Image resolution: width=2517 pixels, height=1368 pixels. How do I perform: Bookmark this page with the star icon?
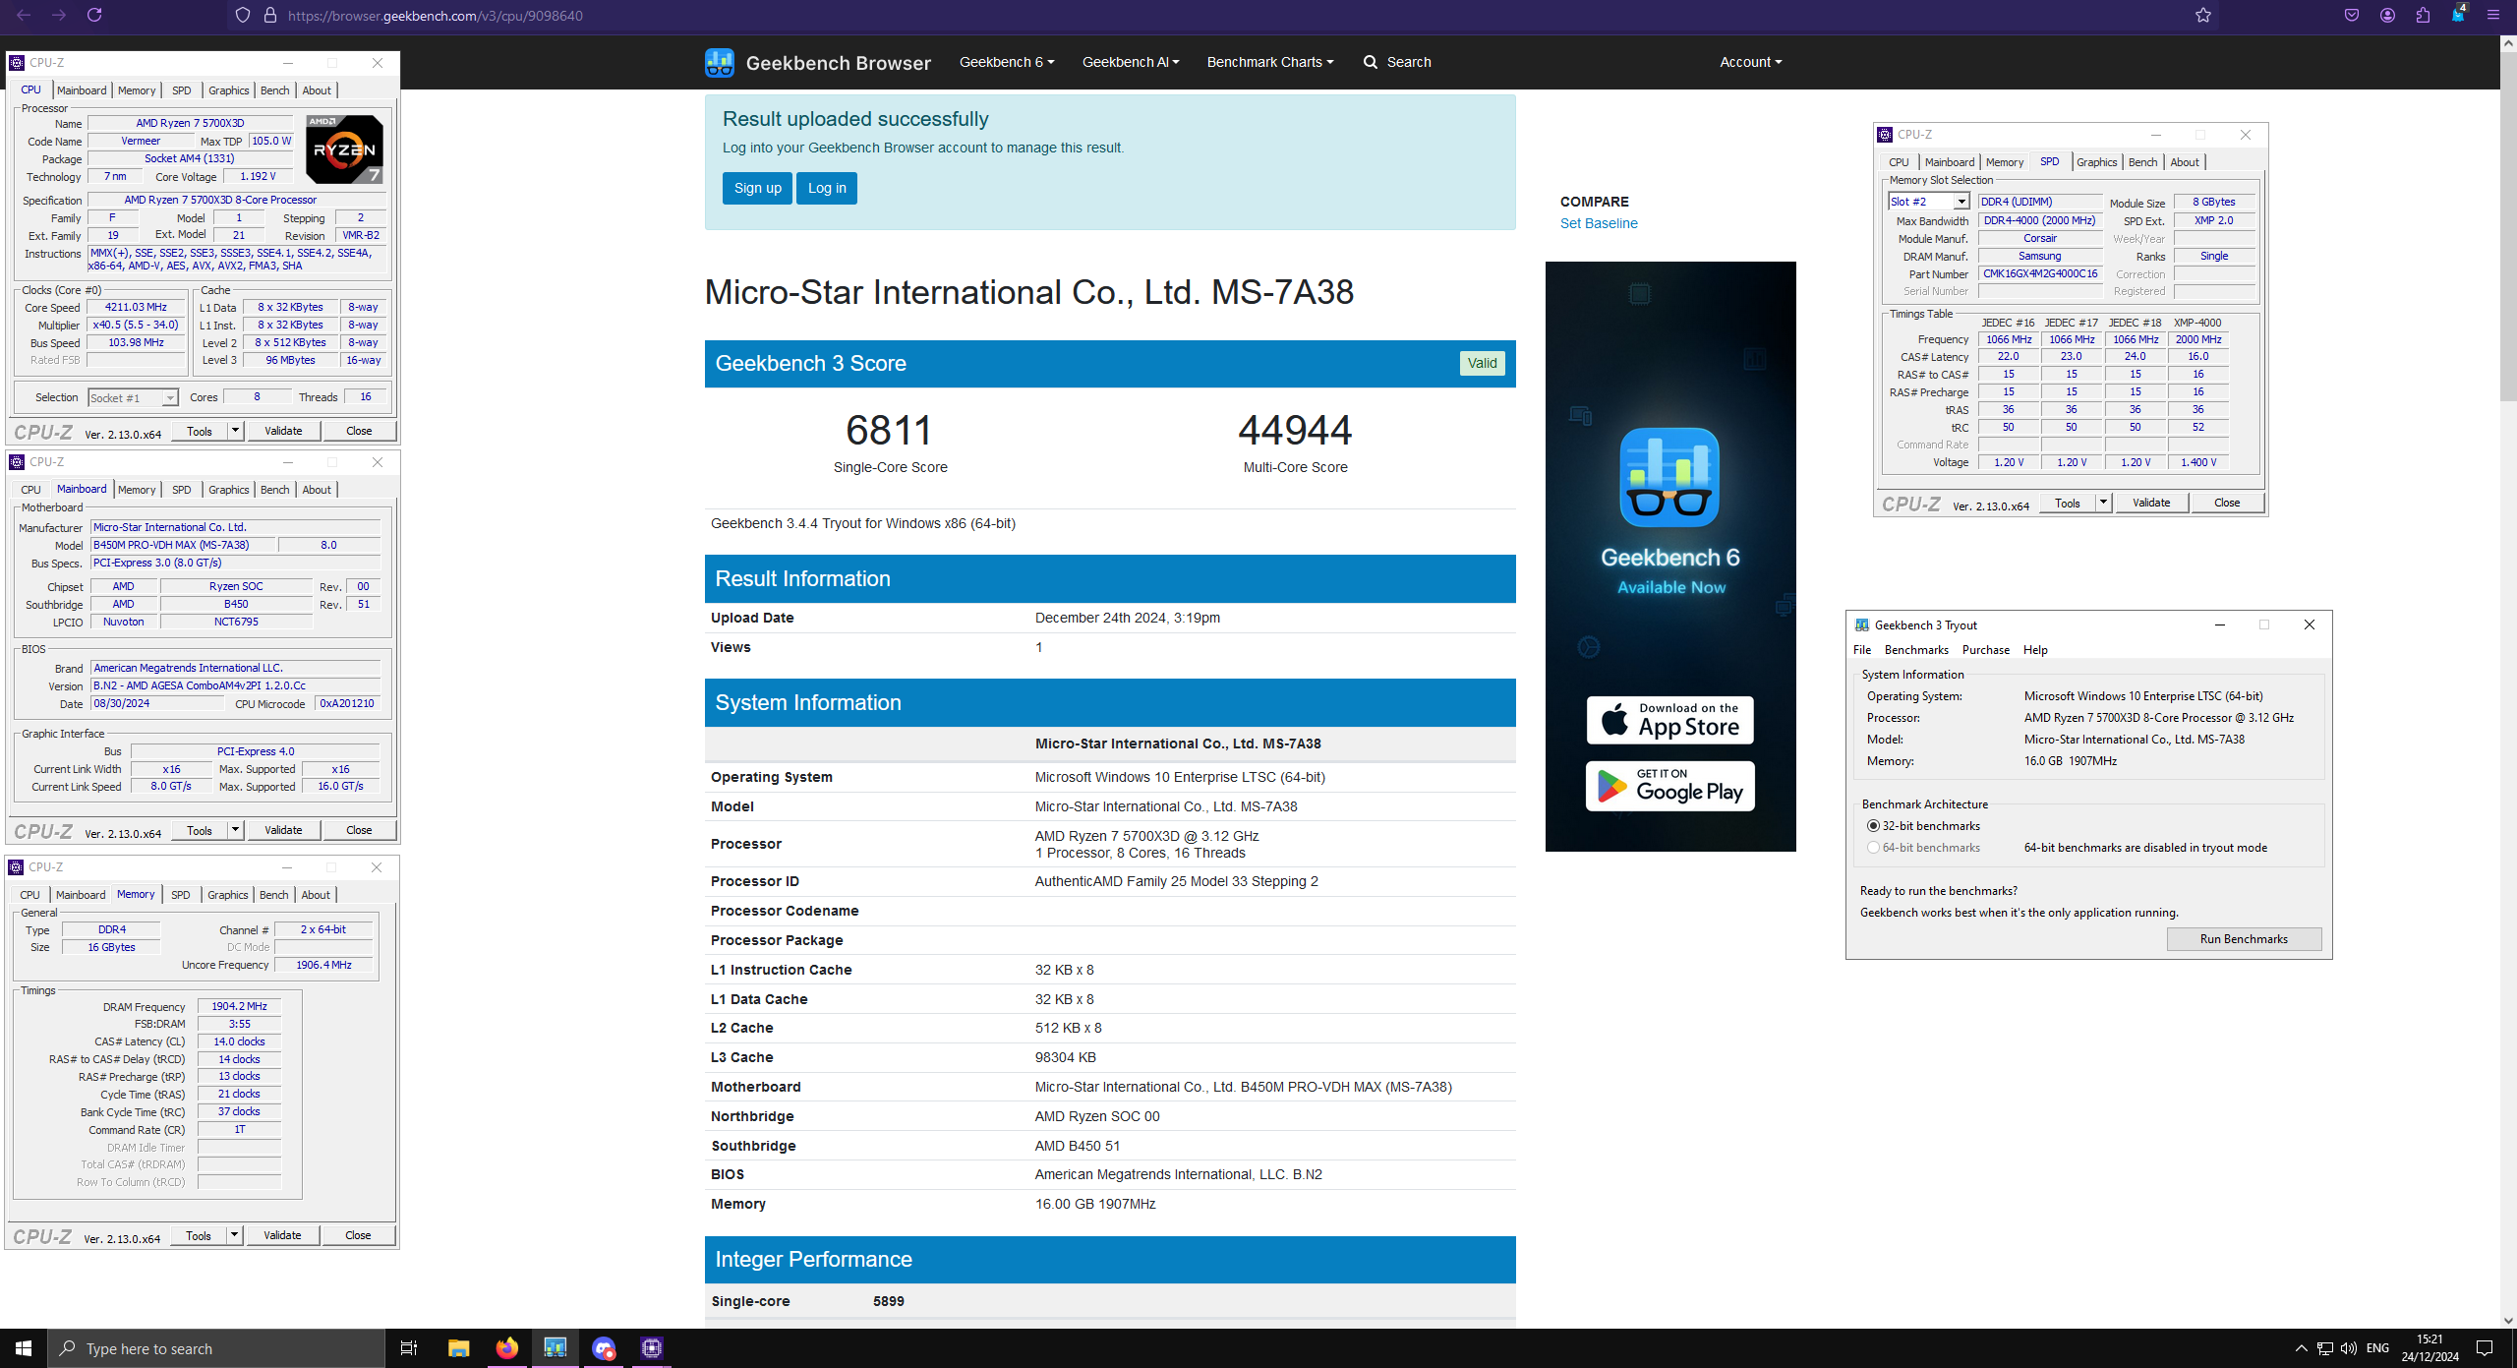point(2203,16)
